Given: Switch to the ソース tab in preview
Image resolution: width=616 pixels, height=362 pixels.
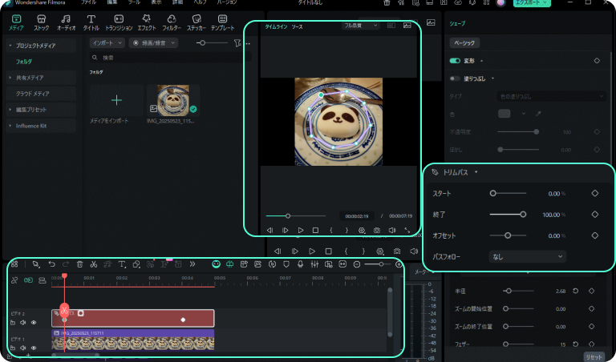Looking at the screenshot, I should point(297,26).
